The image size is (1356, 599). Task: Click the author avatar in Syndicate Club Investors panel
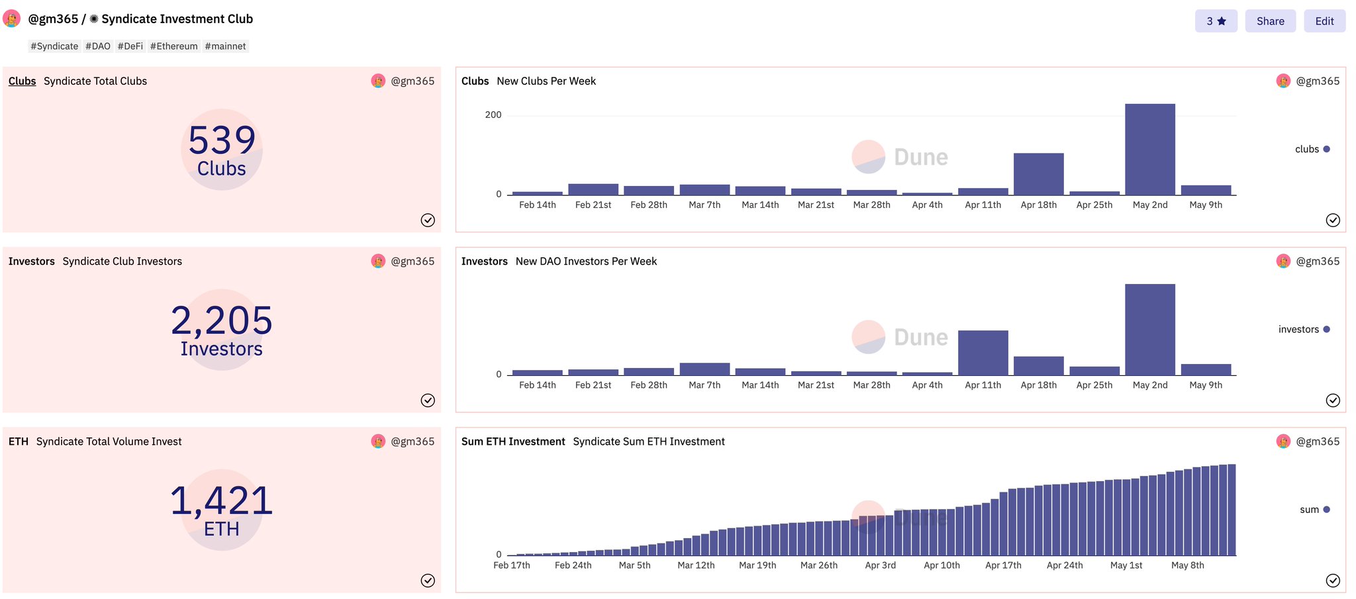coord(378,261)
